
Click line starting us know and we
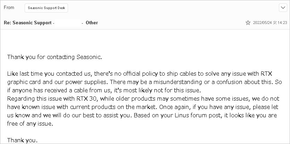(x=142, y=115)
